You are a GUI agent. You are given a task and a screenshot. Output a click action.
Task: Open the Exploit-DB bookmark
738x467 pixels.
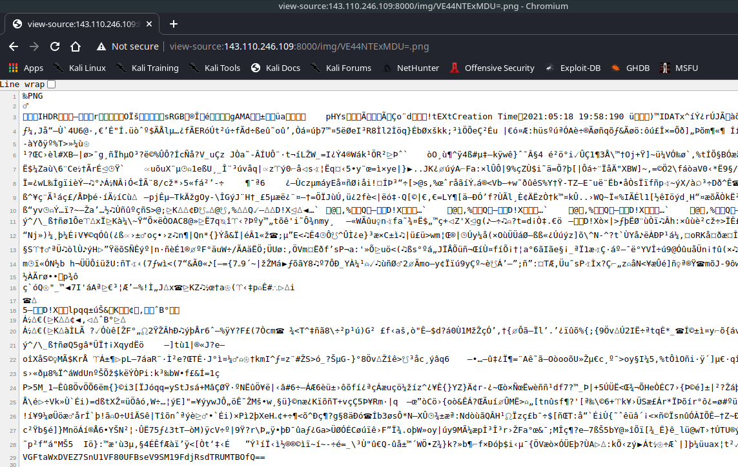pyautogui.click(x=573, y=68)
